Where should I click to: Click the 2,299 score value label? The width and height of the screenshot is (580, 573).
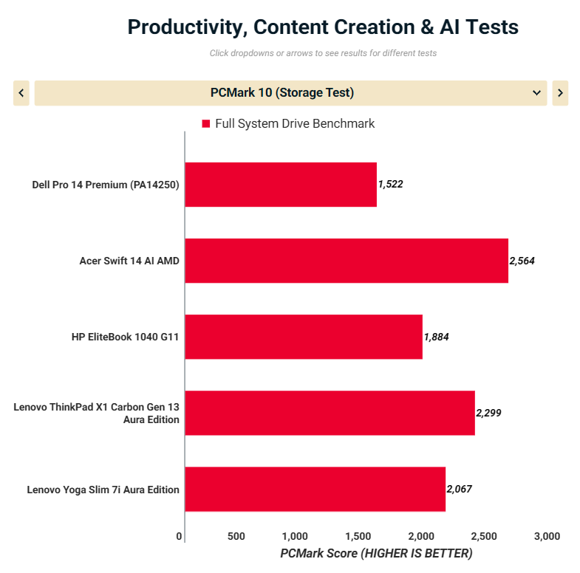488,413
